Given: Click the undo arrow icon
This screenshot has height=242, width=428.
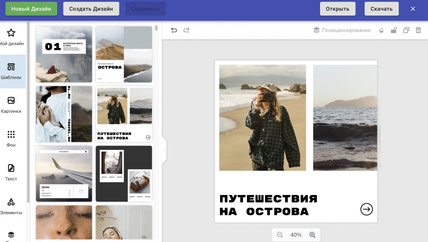Looking at the screenshot, I should point(174,30).
